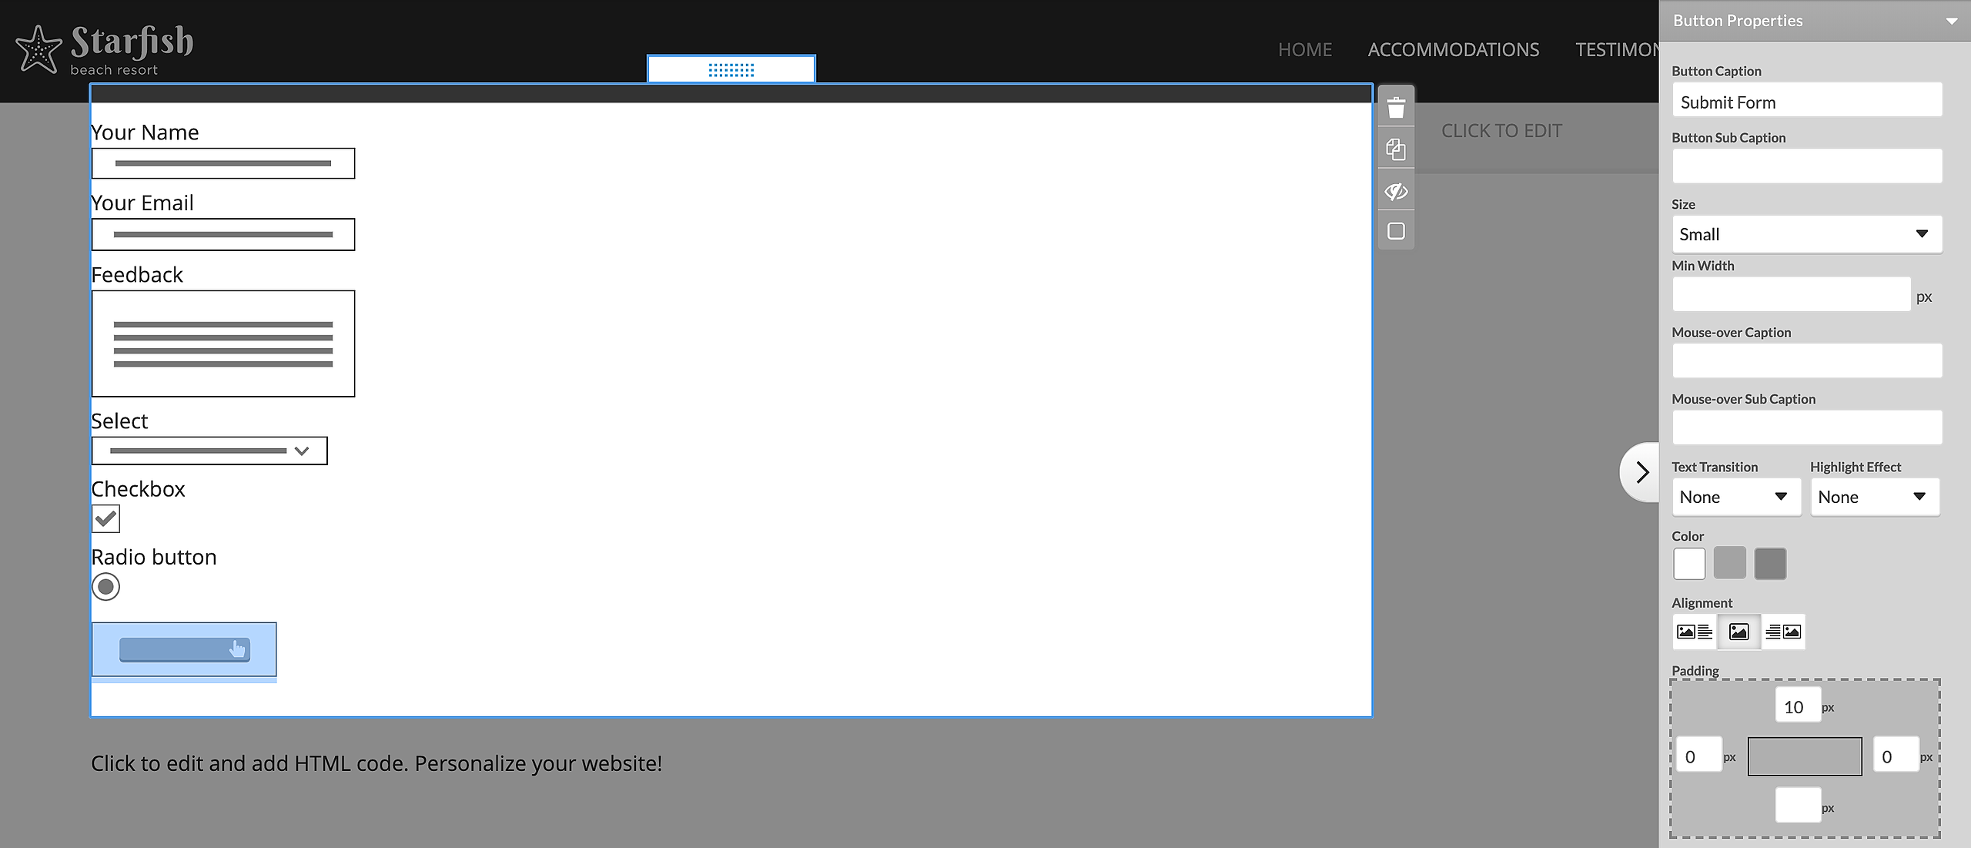The image size is (1971, 848).
Task: Choose the white color swatch
Action: click(x=1689, y=564)
